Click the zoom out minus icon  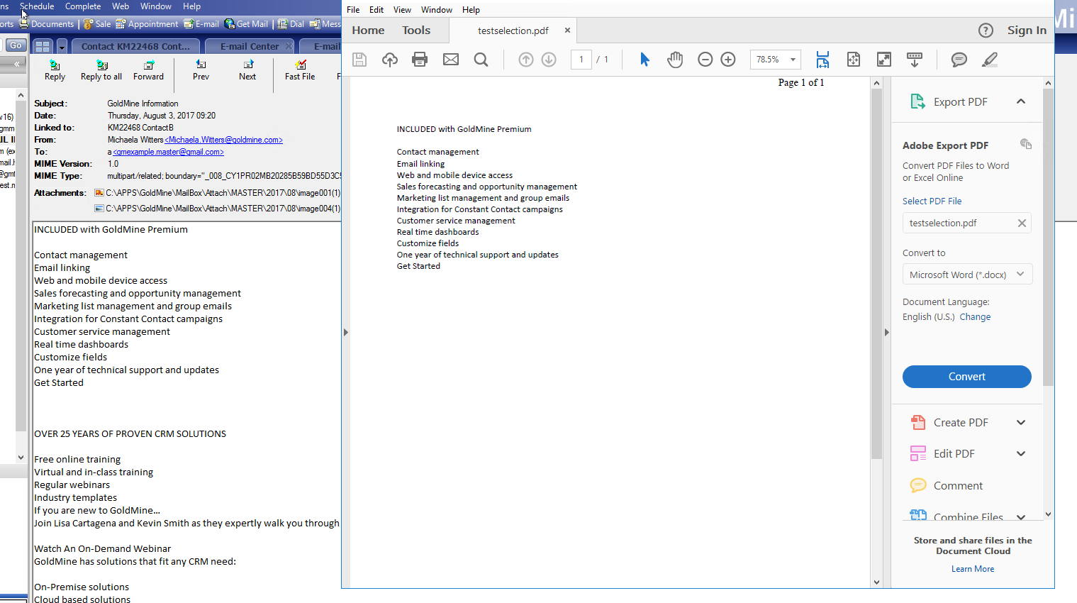click(705, 60)
